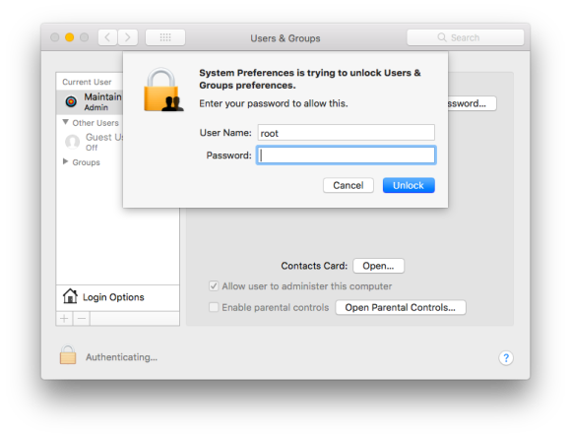
Task: Cancel the authentication dialog
Action: [349, 185]
